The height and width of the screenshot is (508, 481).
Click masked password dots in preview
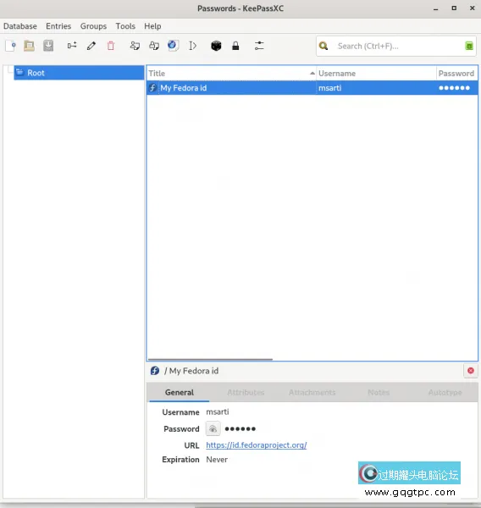tap(240, 429)
